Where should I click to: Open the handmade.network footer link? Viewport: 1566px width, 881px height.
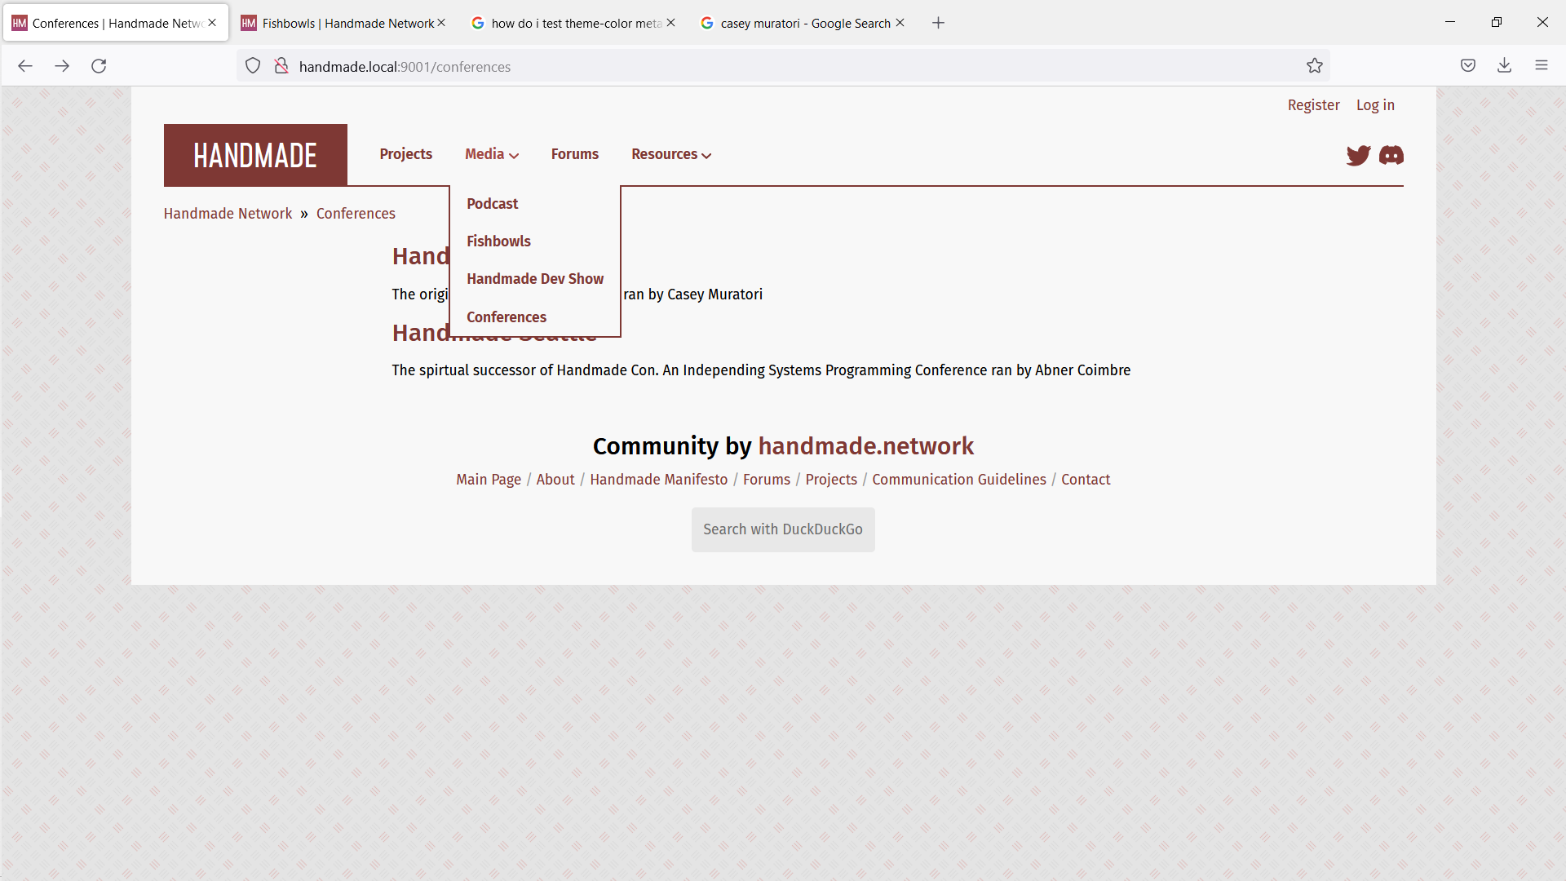865,446
